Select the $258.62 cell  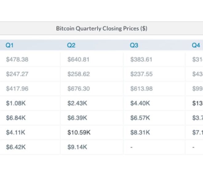point(78,74)
